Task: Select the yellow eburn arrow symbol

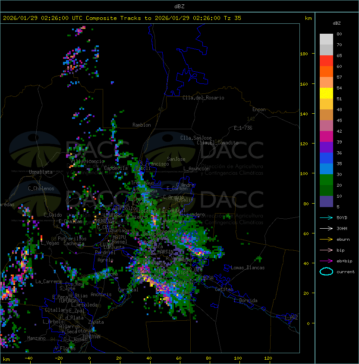Action: [x=326, y=239]
